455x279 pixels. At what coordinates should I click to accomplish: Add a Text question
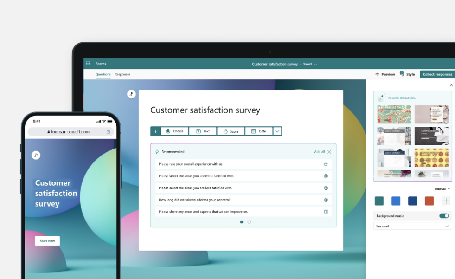(203, 131)
